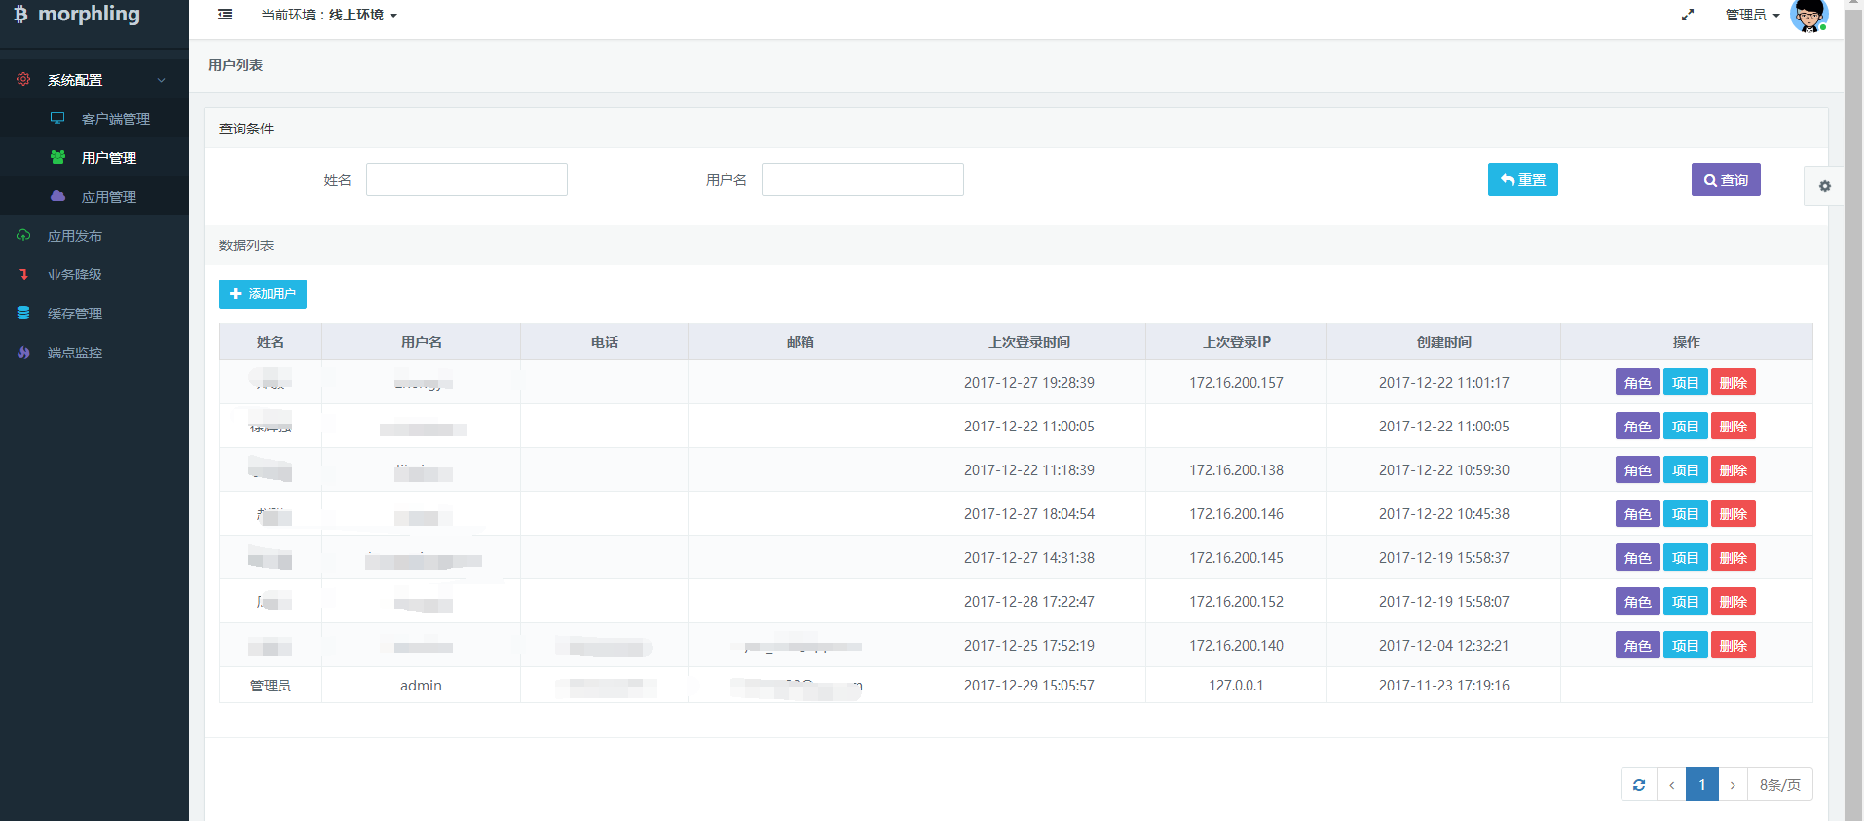This screenshot has height=821, width=1864.
Task: Click the fullscreen expand arrows icon
Action: coord(1688,15)
